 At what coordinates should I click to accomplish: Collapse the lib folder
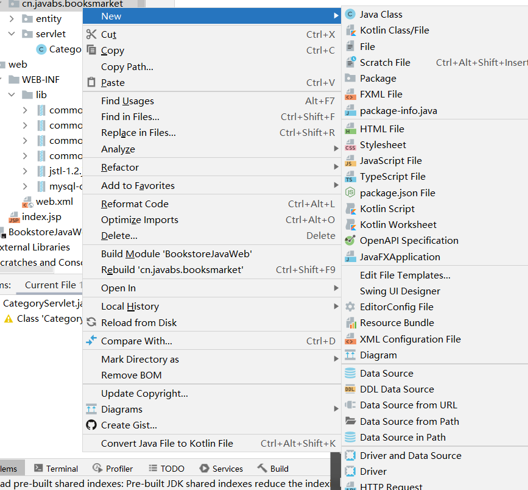[x=12, y=94]
